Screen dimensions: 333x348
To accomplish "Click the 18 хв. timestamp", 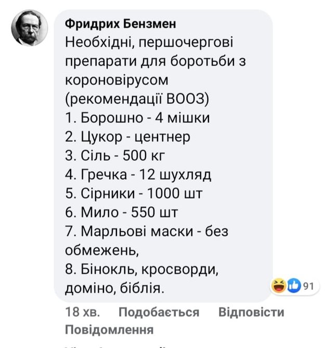I will tap(82, 312).
